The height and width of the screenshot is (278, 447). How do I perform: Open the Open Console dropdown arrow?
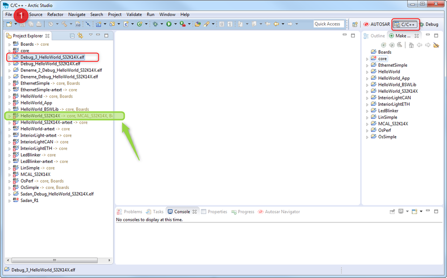click(421, 212)
